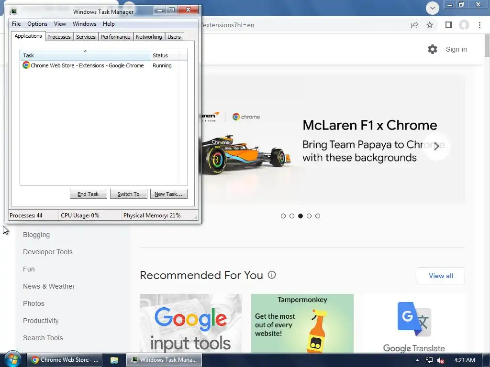
Task: Click network tray icon
Action: [x=429, y=360]
